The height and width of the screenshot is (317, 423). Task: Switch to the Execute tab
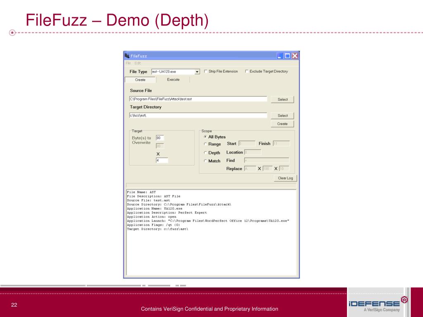tap(173, 80)
